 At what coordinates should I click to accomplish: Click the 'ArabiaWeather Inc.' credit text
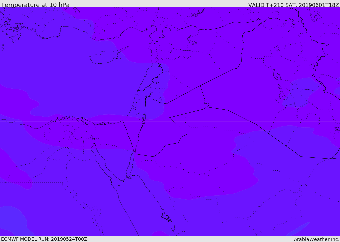(x=316, y=239)
